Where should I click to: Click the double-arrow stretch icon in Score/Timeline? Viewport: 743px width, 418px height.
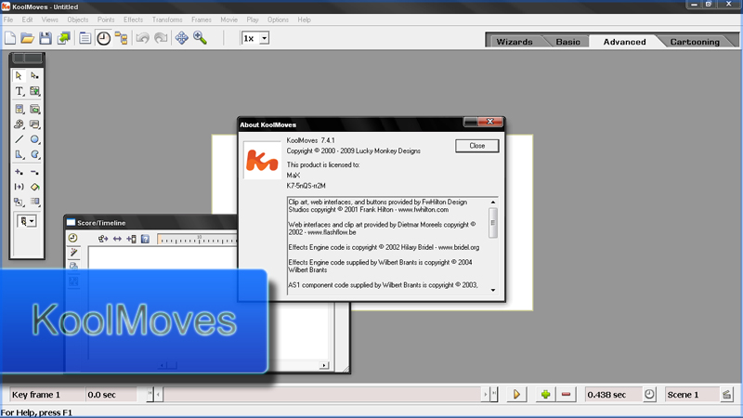(117, 239)
